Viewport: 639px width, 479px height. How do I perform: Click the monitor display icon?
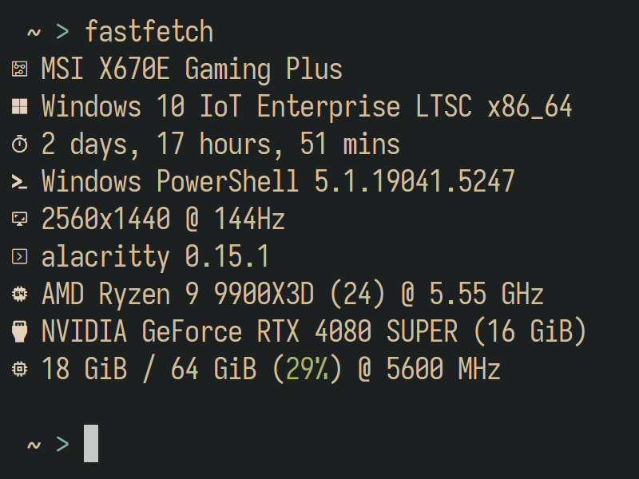pos(19,219)
